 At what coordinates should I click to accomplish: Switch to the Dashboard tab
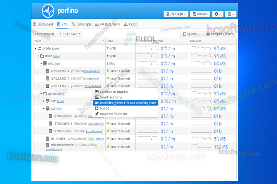[43, 24]
